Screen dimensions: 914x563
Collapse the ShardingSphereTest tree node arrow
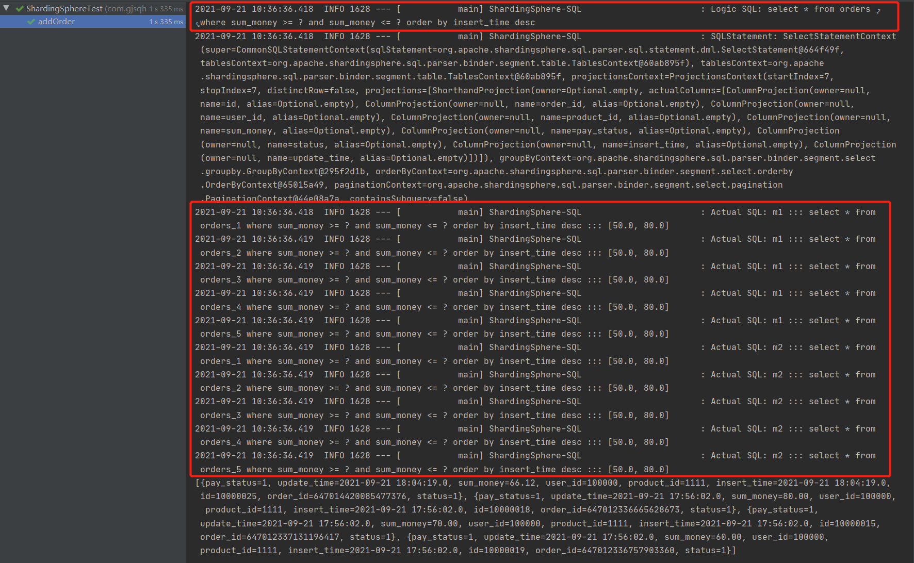[6, 8]
